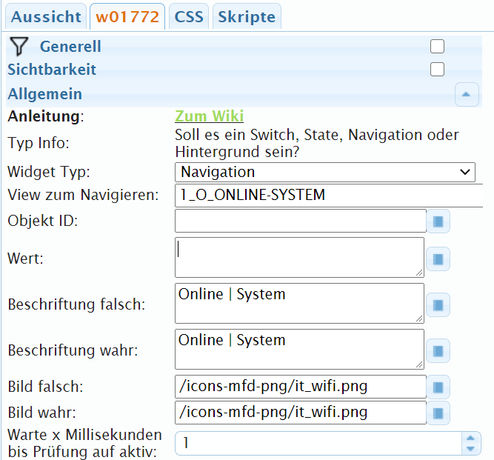Click the edit icon beside the Wert field

point(438,259)
